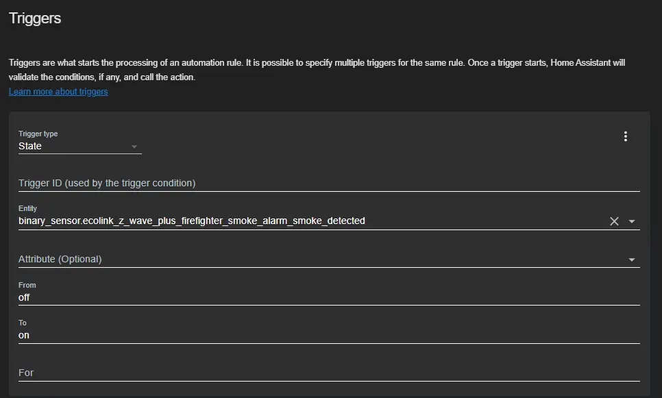Open the Trigger type dropdown arrow

(x=134, y=147)
